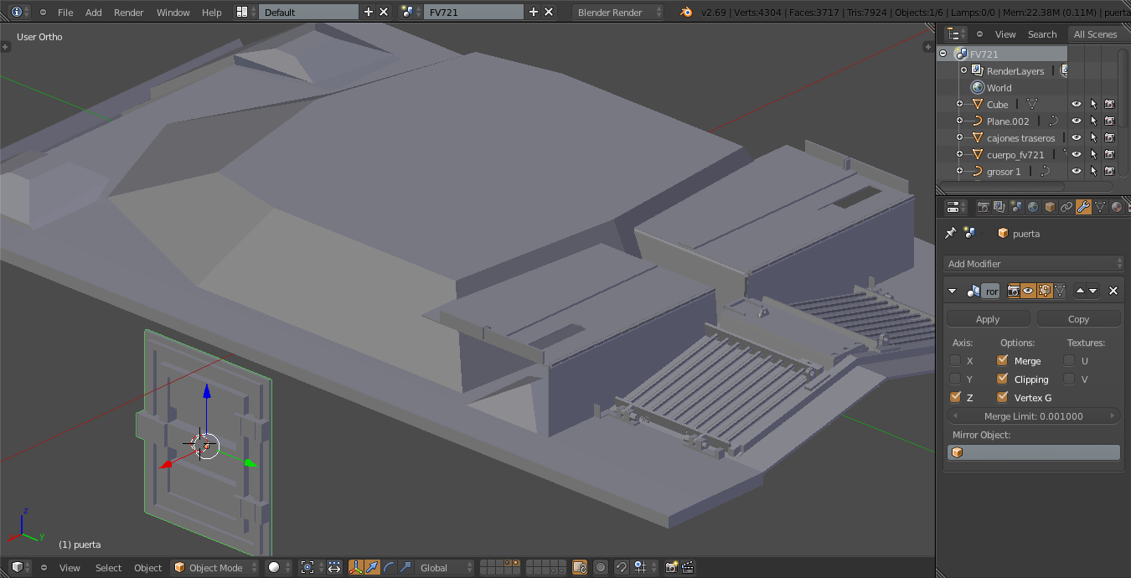Image resolution: width=1131 pixels, height=578 pixels.
Task: Open the viewport shading dropdown
Action: point(279,567)
